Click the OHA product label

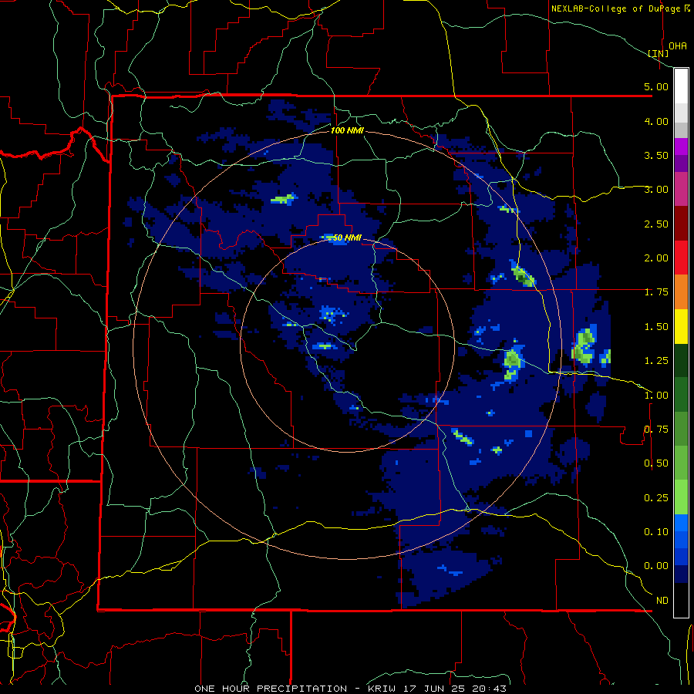click(x=678, y=46)
